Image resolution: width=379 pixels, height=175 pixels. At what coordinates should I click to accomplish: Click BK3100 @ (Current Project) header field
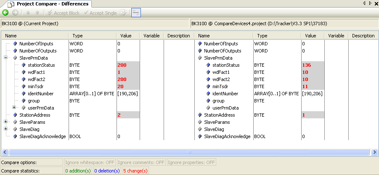coord(95,24)
